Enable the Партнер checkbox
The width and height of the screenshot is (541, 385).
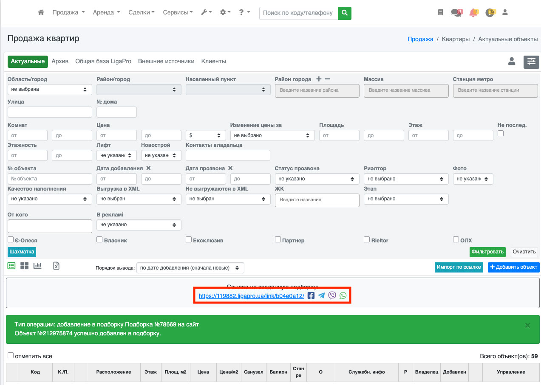point(278,239)
